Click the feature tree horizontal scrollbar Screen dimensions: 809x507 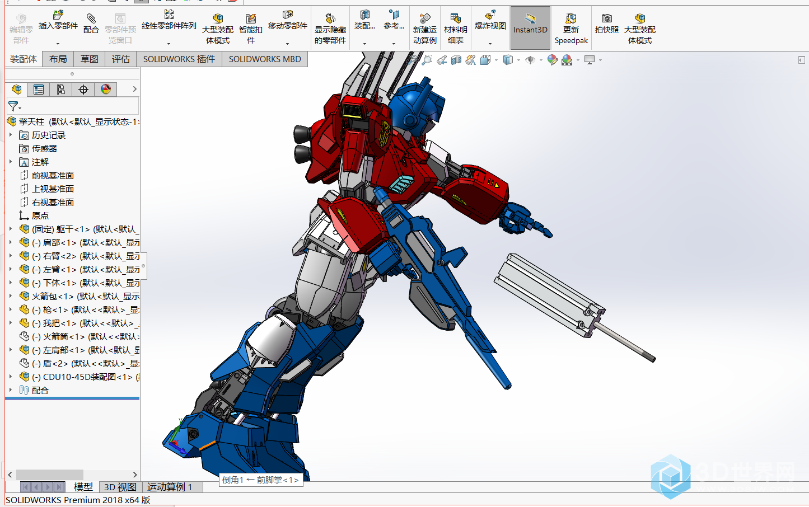click(x=50, y=475)
